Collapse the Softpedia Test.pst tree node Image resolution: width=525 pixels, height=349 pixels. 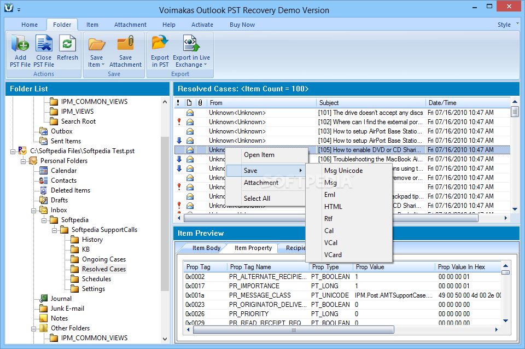(13, 152)
